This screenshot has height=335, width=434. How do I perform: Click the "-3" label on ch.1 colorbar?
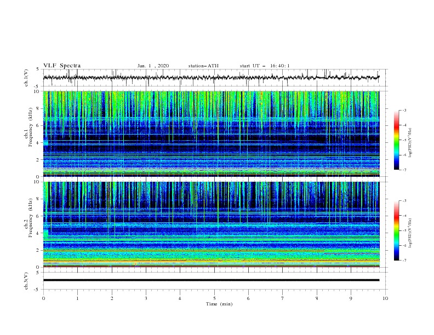[404, 110]
